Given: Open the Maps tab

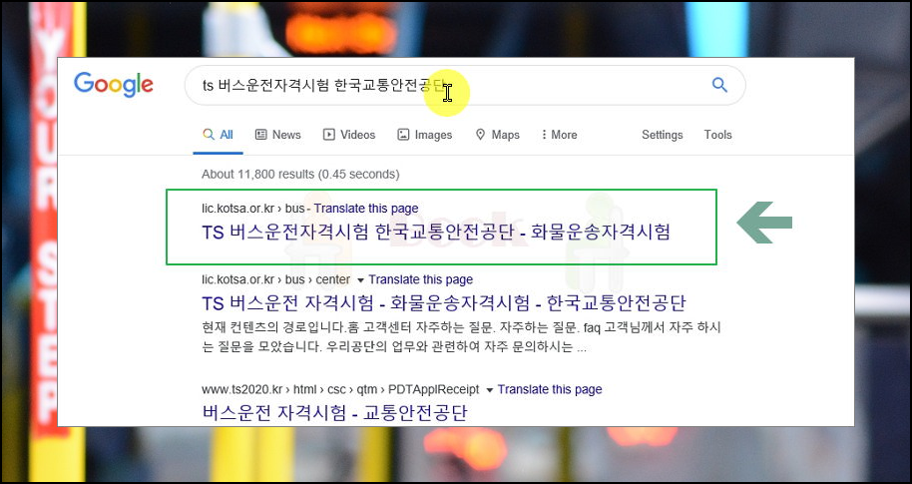Looking at the screenshot, I should click(x=497, y=135).
